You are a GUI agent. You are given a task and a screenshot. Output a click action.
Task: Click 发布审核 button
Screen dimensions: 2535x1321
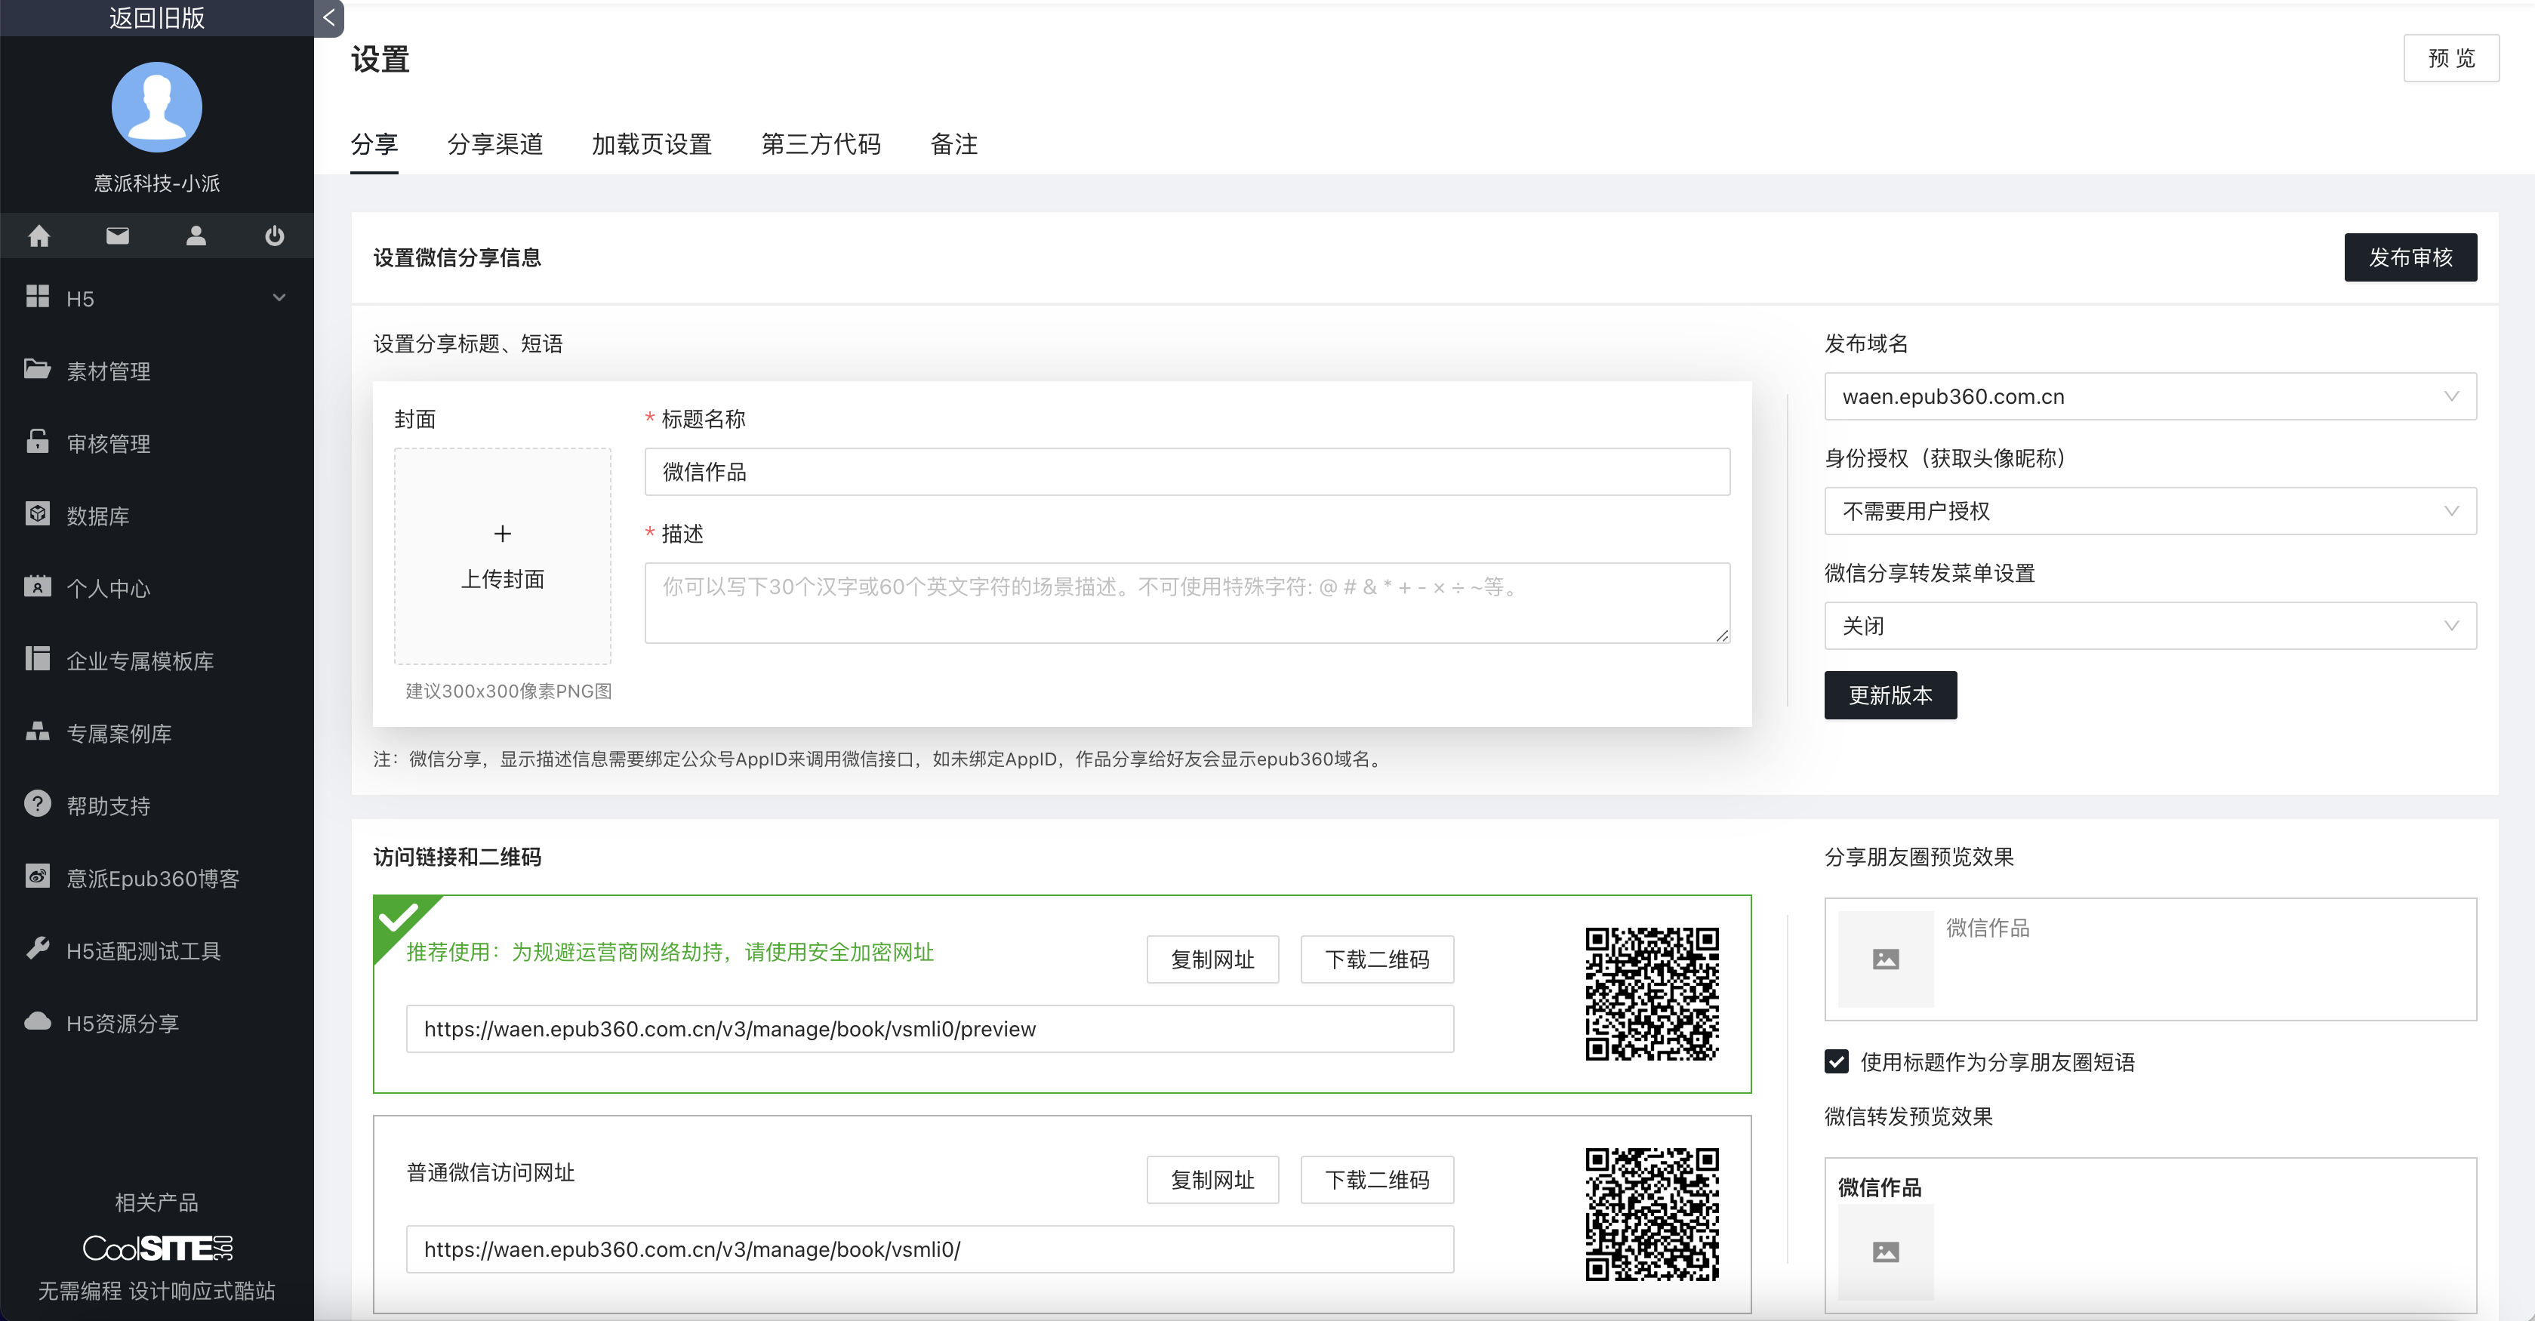point(2409,257)
